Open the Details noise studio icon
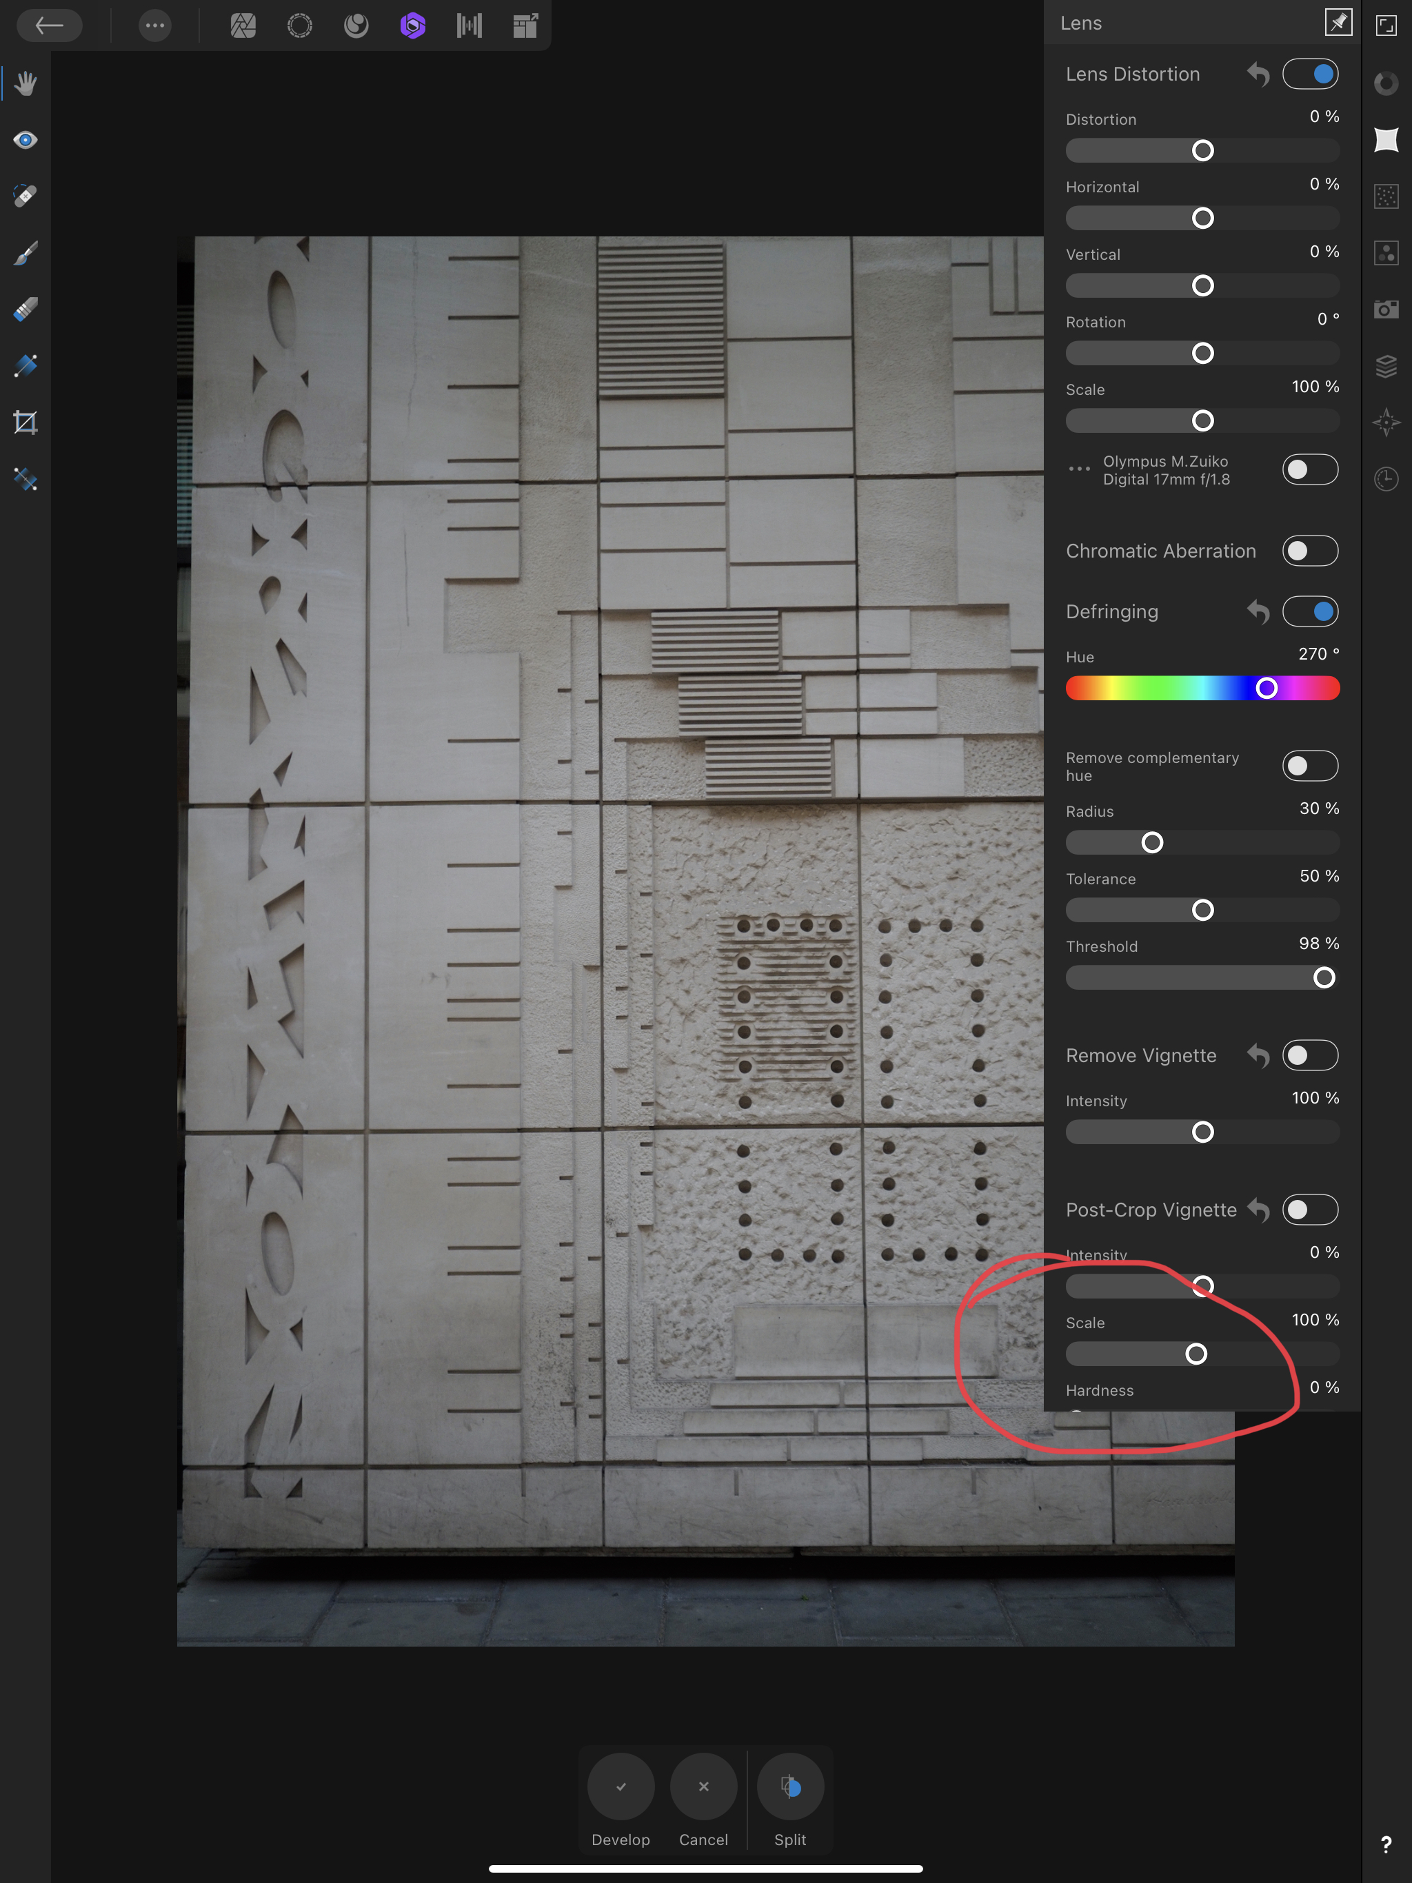The height and width of the screenshot is (1883, 1412). point(1386,196)
